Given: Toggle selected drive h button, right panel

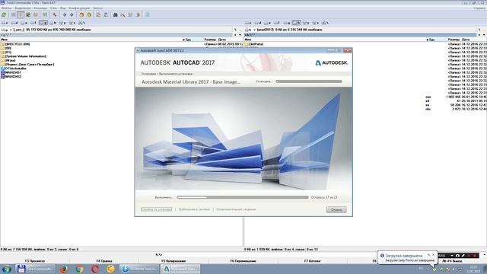Looking at the screenshot, I should point(296,23).
